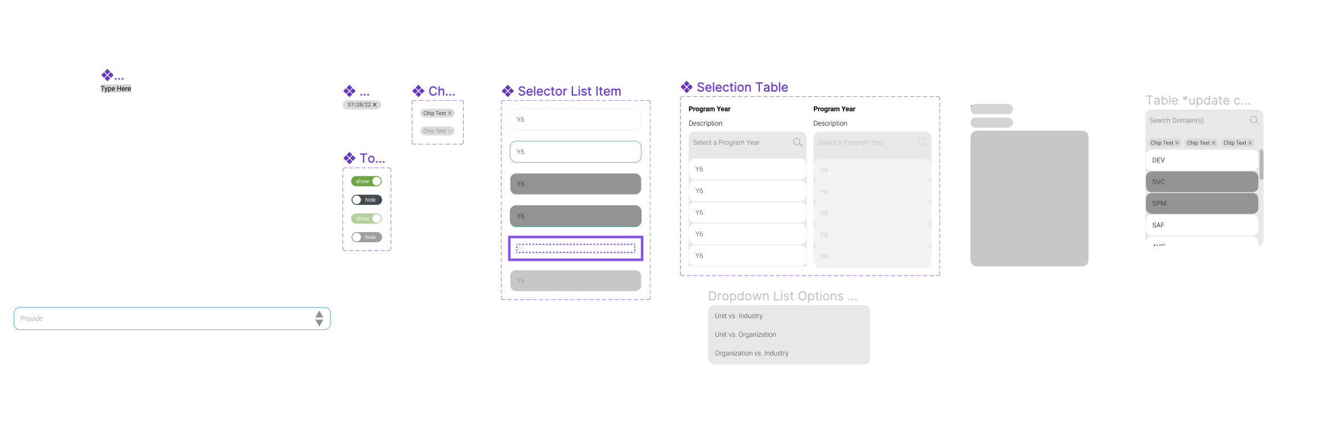The image size is (1326, 429).
Task: Remove the top Chip Text chip
Action: point(450,113)
